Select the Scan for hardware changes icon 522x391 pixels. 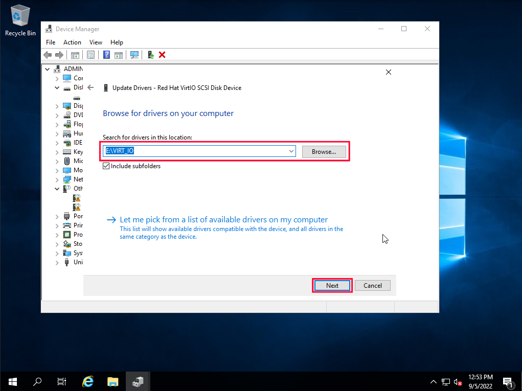click(134, 55)
